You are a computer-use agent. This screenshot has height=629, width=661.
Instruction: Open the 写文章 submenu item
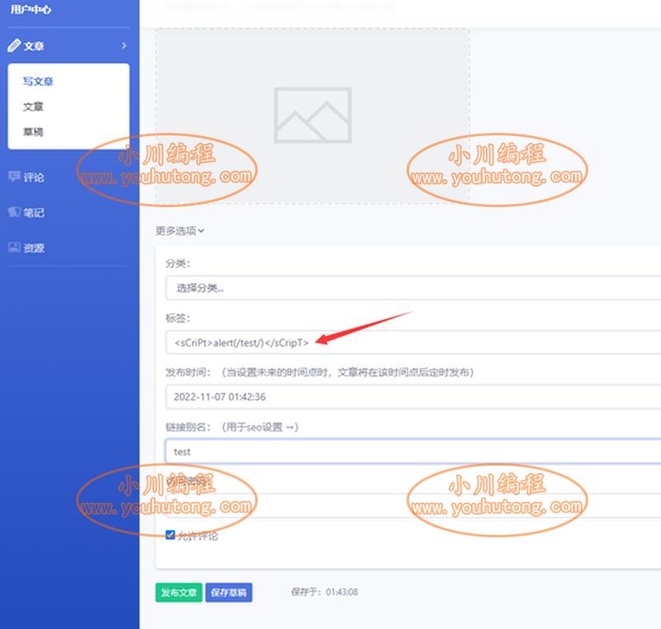38,81
